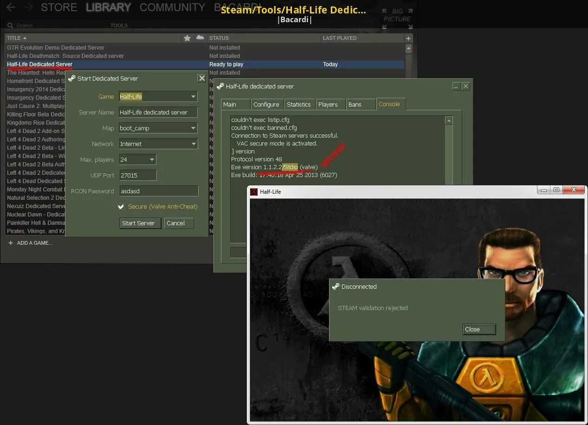Image resolution: width=588 pixels, height=425 pixels.
Task: Toggle Secure (Valve Anti-Cheat) checkbox
Action: (x=121, y=206)
